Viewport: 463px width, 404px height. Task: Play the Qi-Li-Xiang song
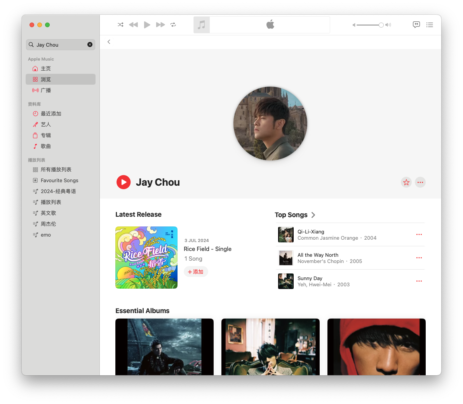pos(311,232)
